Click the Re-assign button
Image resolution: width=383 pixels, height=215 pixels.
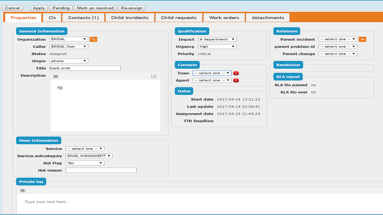coord(132,8)
